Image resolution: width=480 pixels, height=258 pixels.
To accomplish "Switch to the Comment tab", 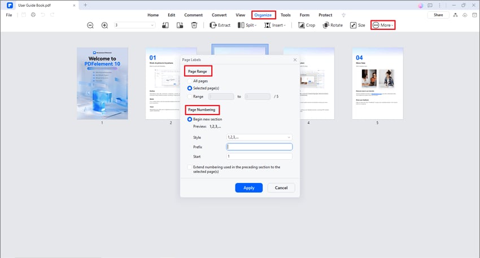I will (194, 15).
